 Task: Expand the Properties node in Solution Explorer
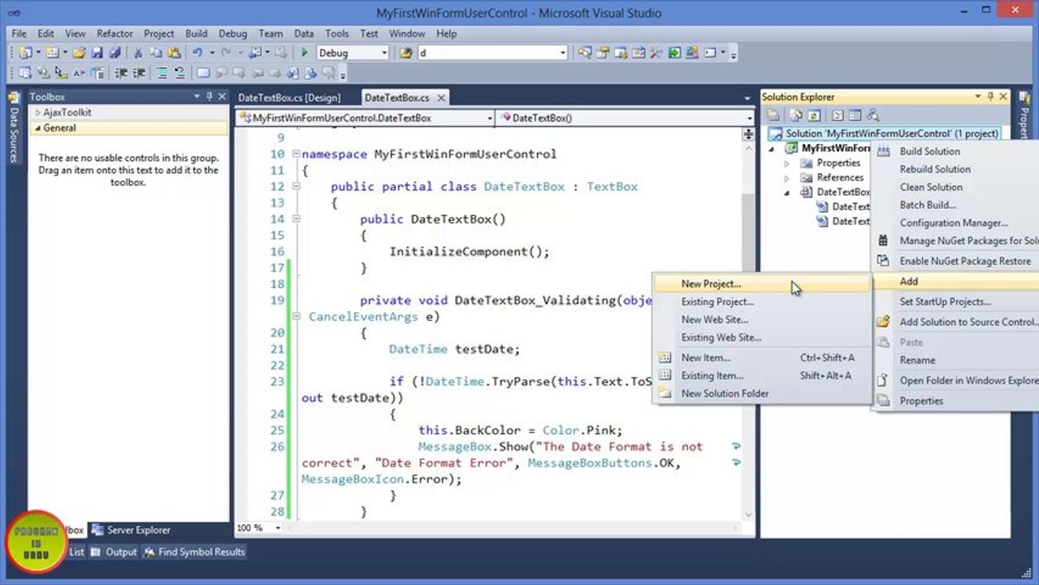[786, 163]
